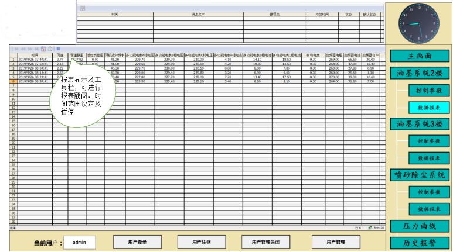Click next record arrow in report toolbar

pyautogui.click(x=28, y=49)
